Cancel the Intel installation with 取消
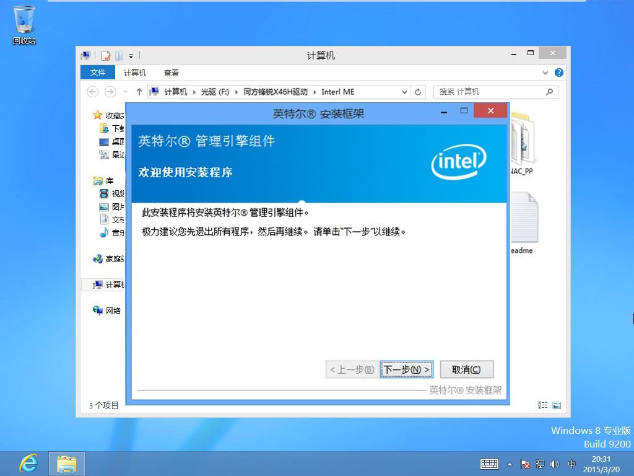 pos(467,369)
